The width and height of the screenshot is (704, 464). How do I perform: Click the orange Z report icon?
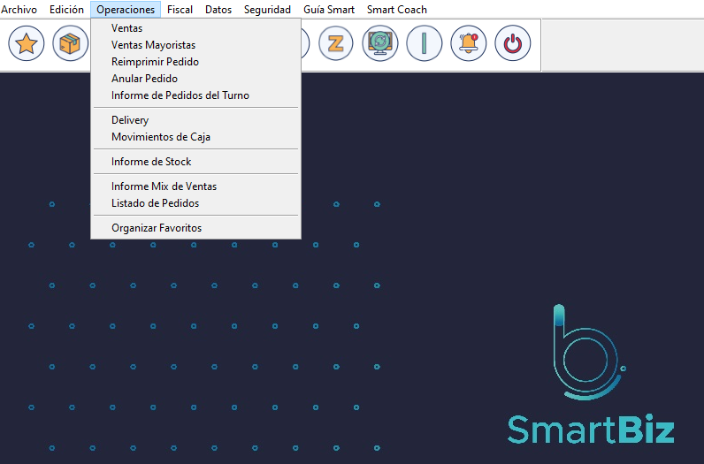(x=335, y=43)
